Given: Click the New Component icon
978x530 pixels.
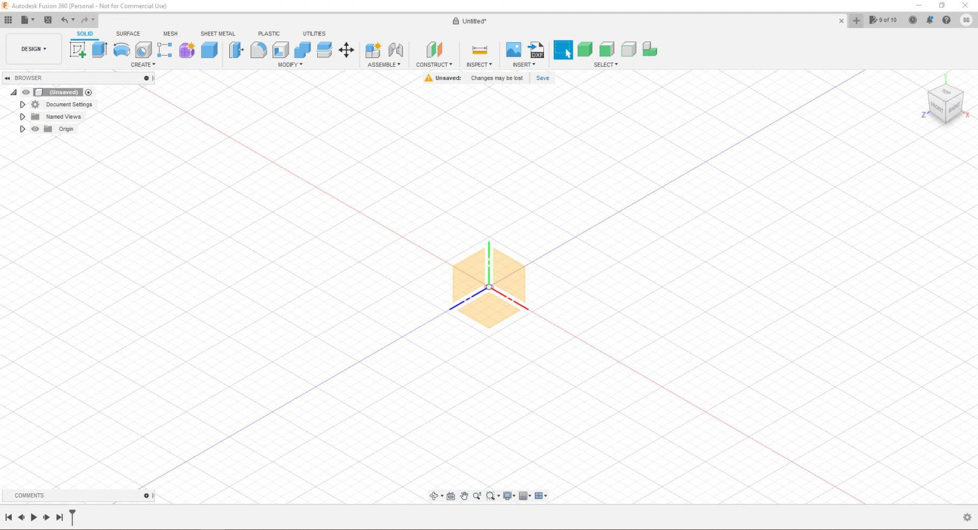Looking at the screenshot, I should (373, 50).
